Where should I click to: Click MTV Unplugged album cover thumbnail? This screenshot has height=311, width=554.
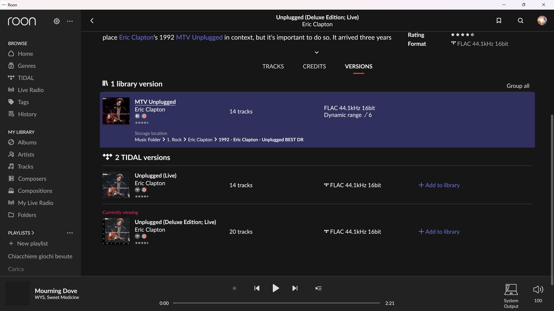(116, 111)
